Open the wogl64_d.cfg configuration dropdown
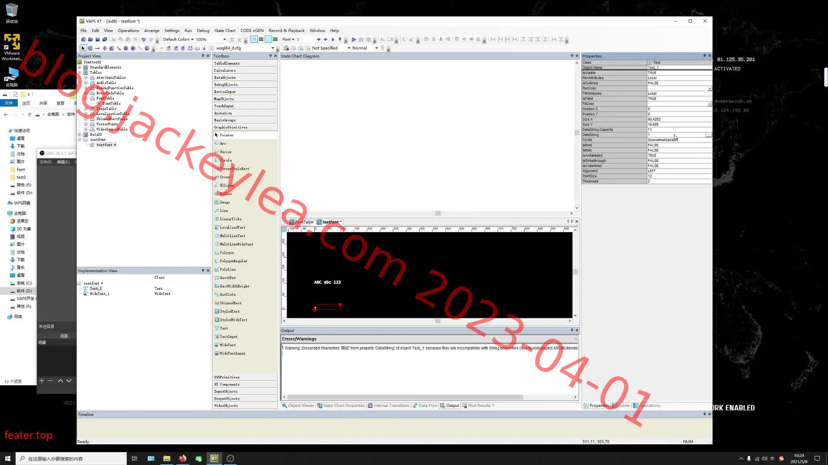The width and height of the screenshot is (828, 465). (x=245, y=48)
